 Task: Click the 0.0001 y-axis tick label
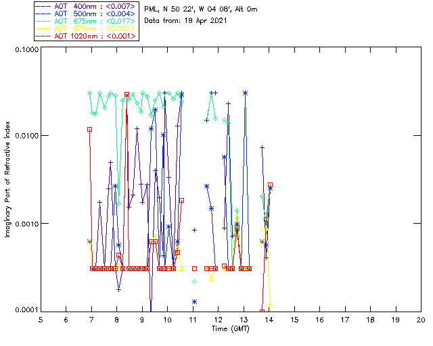[27, 310]
